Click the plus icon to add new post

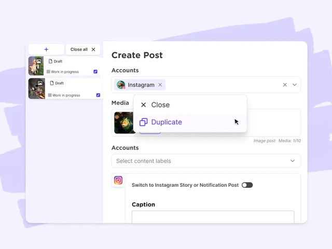pos(46,50)
